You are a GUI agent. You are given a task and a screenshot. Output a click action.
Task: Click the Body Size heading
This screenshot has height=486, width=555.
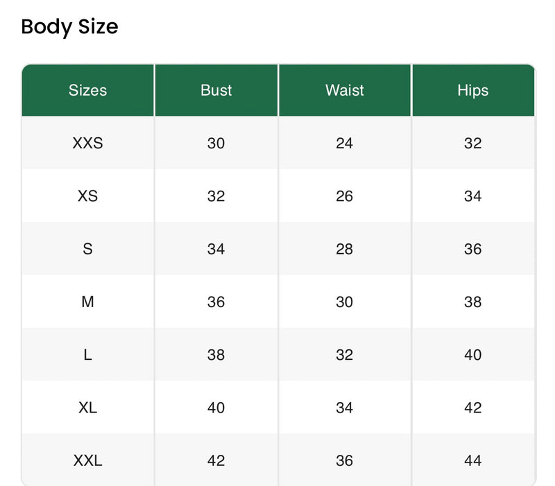click(x=69, y=27)
